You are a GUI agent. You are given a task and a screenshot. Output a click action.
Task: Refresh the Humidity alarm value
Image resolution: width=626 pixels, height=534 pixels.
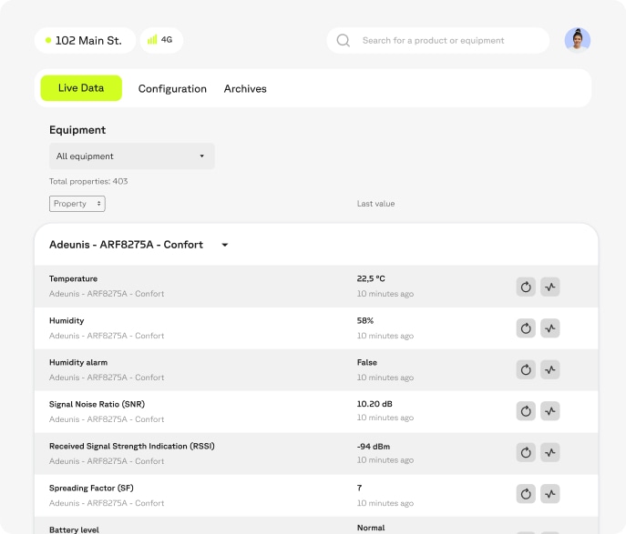click(526, 369)
